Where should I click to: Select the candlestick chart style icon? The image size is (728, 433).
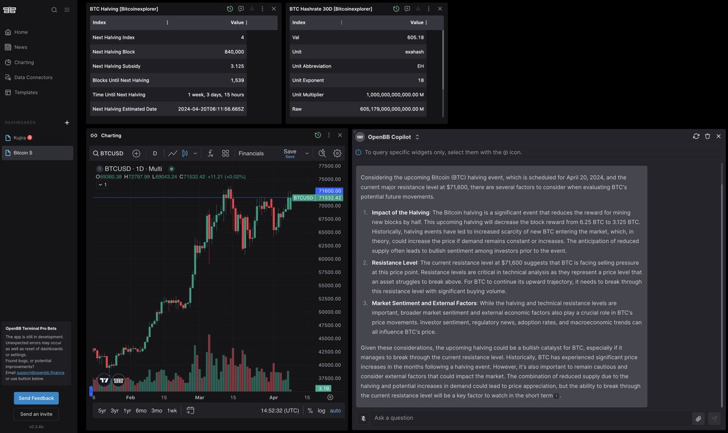186,153
